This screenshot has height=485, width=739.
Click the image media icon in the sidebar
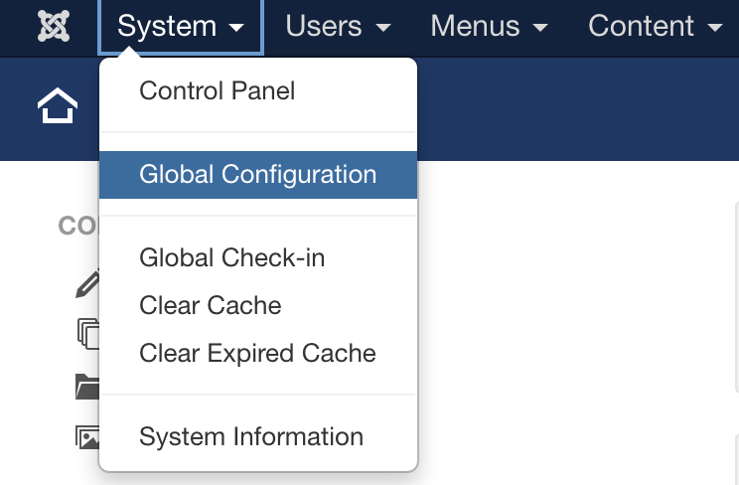(x=87, y=436)
